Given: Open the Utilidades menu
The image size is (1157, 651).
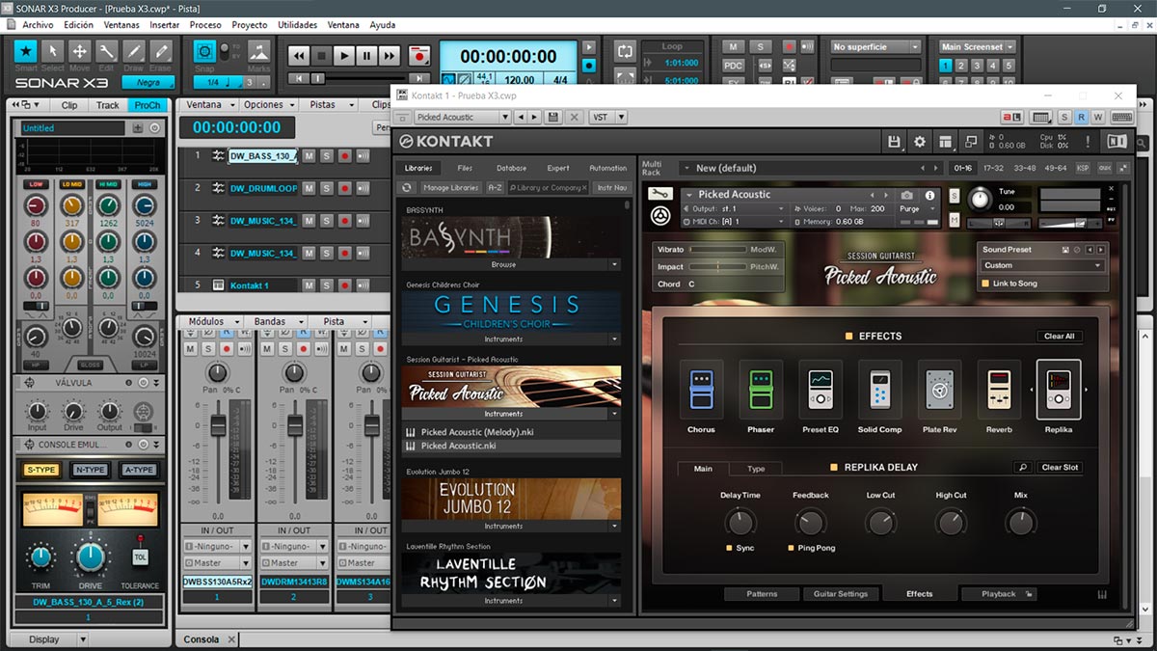Looking at the screenshot, I should (x=297, y=25).
